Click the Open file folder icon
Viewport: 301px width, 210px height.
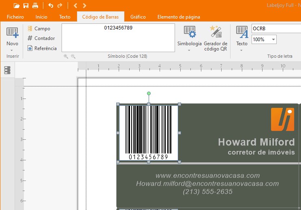pyautogui.click(x=17, y=6)
